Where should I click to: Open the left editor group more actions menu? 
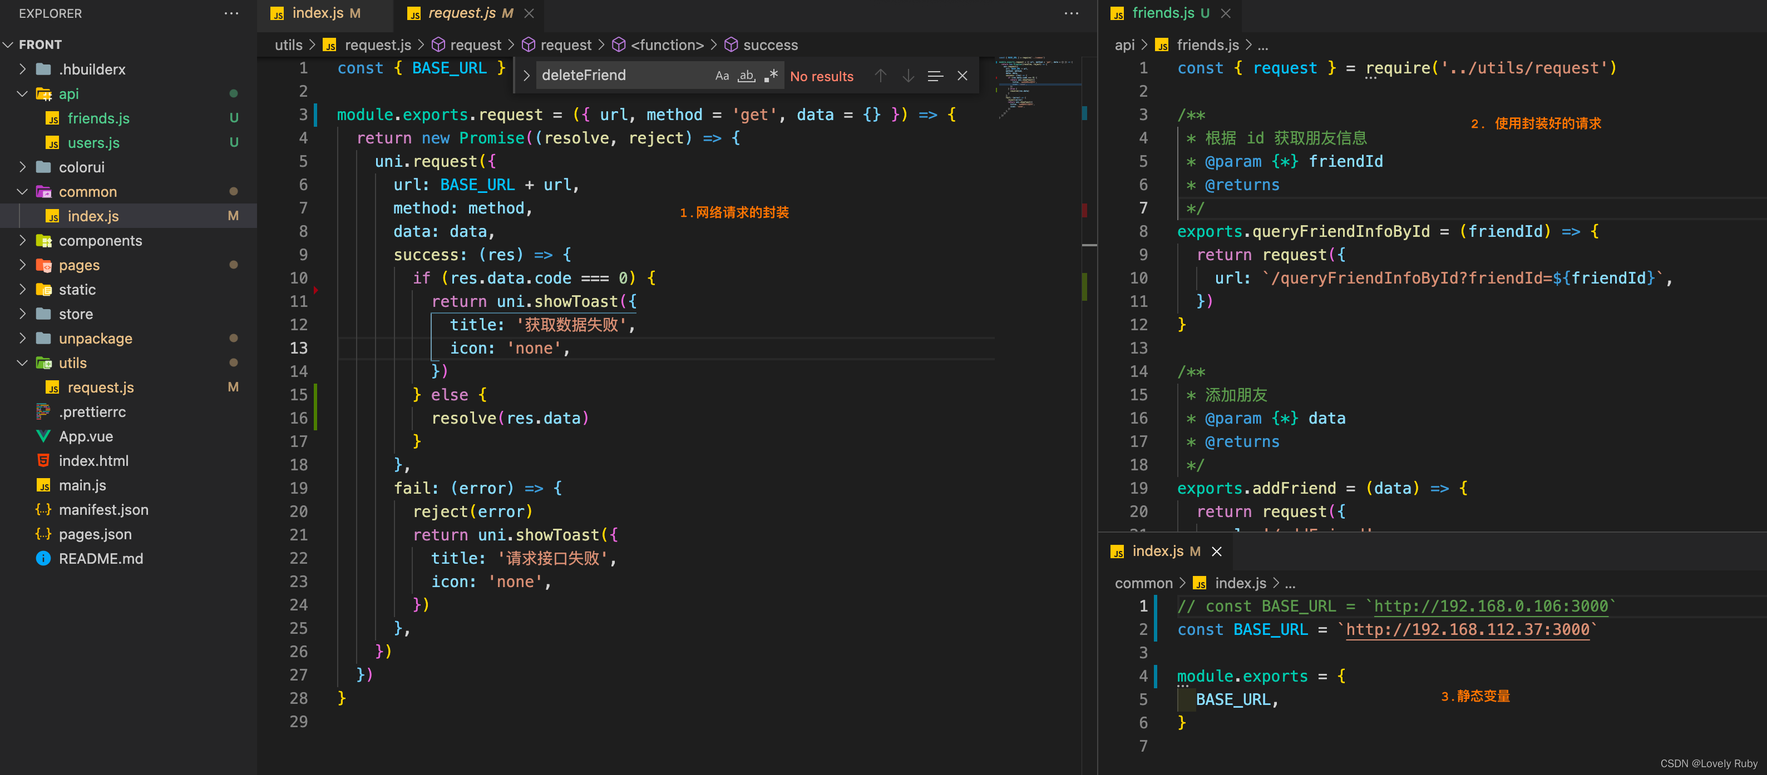click(1071, 13)
